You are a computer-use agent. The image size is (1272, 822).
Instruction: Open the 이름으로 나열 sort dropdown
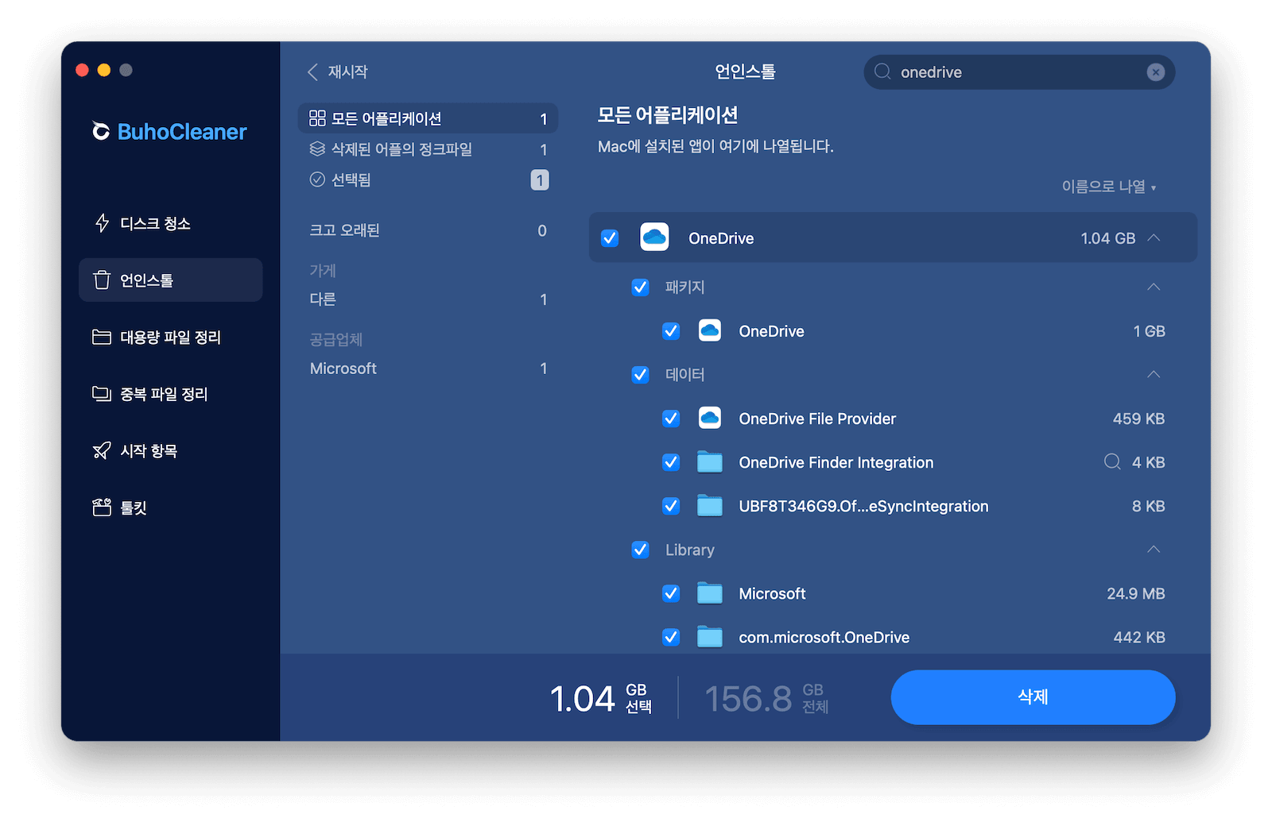point(1109,187)
